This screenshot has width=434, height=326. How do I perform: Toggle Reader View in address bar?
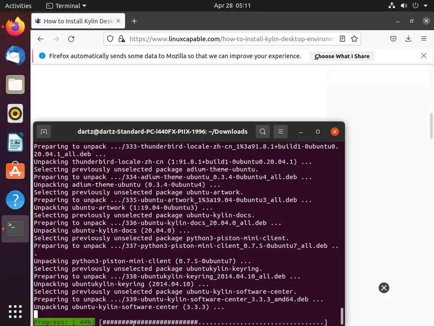click(342, 39)
